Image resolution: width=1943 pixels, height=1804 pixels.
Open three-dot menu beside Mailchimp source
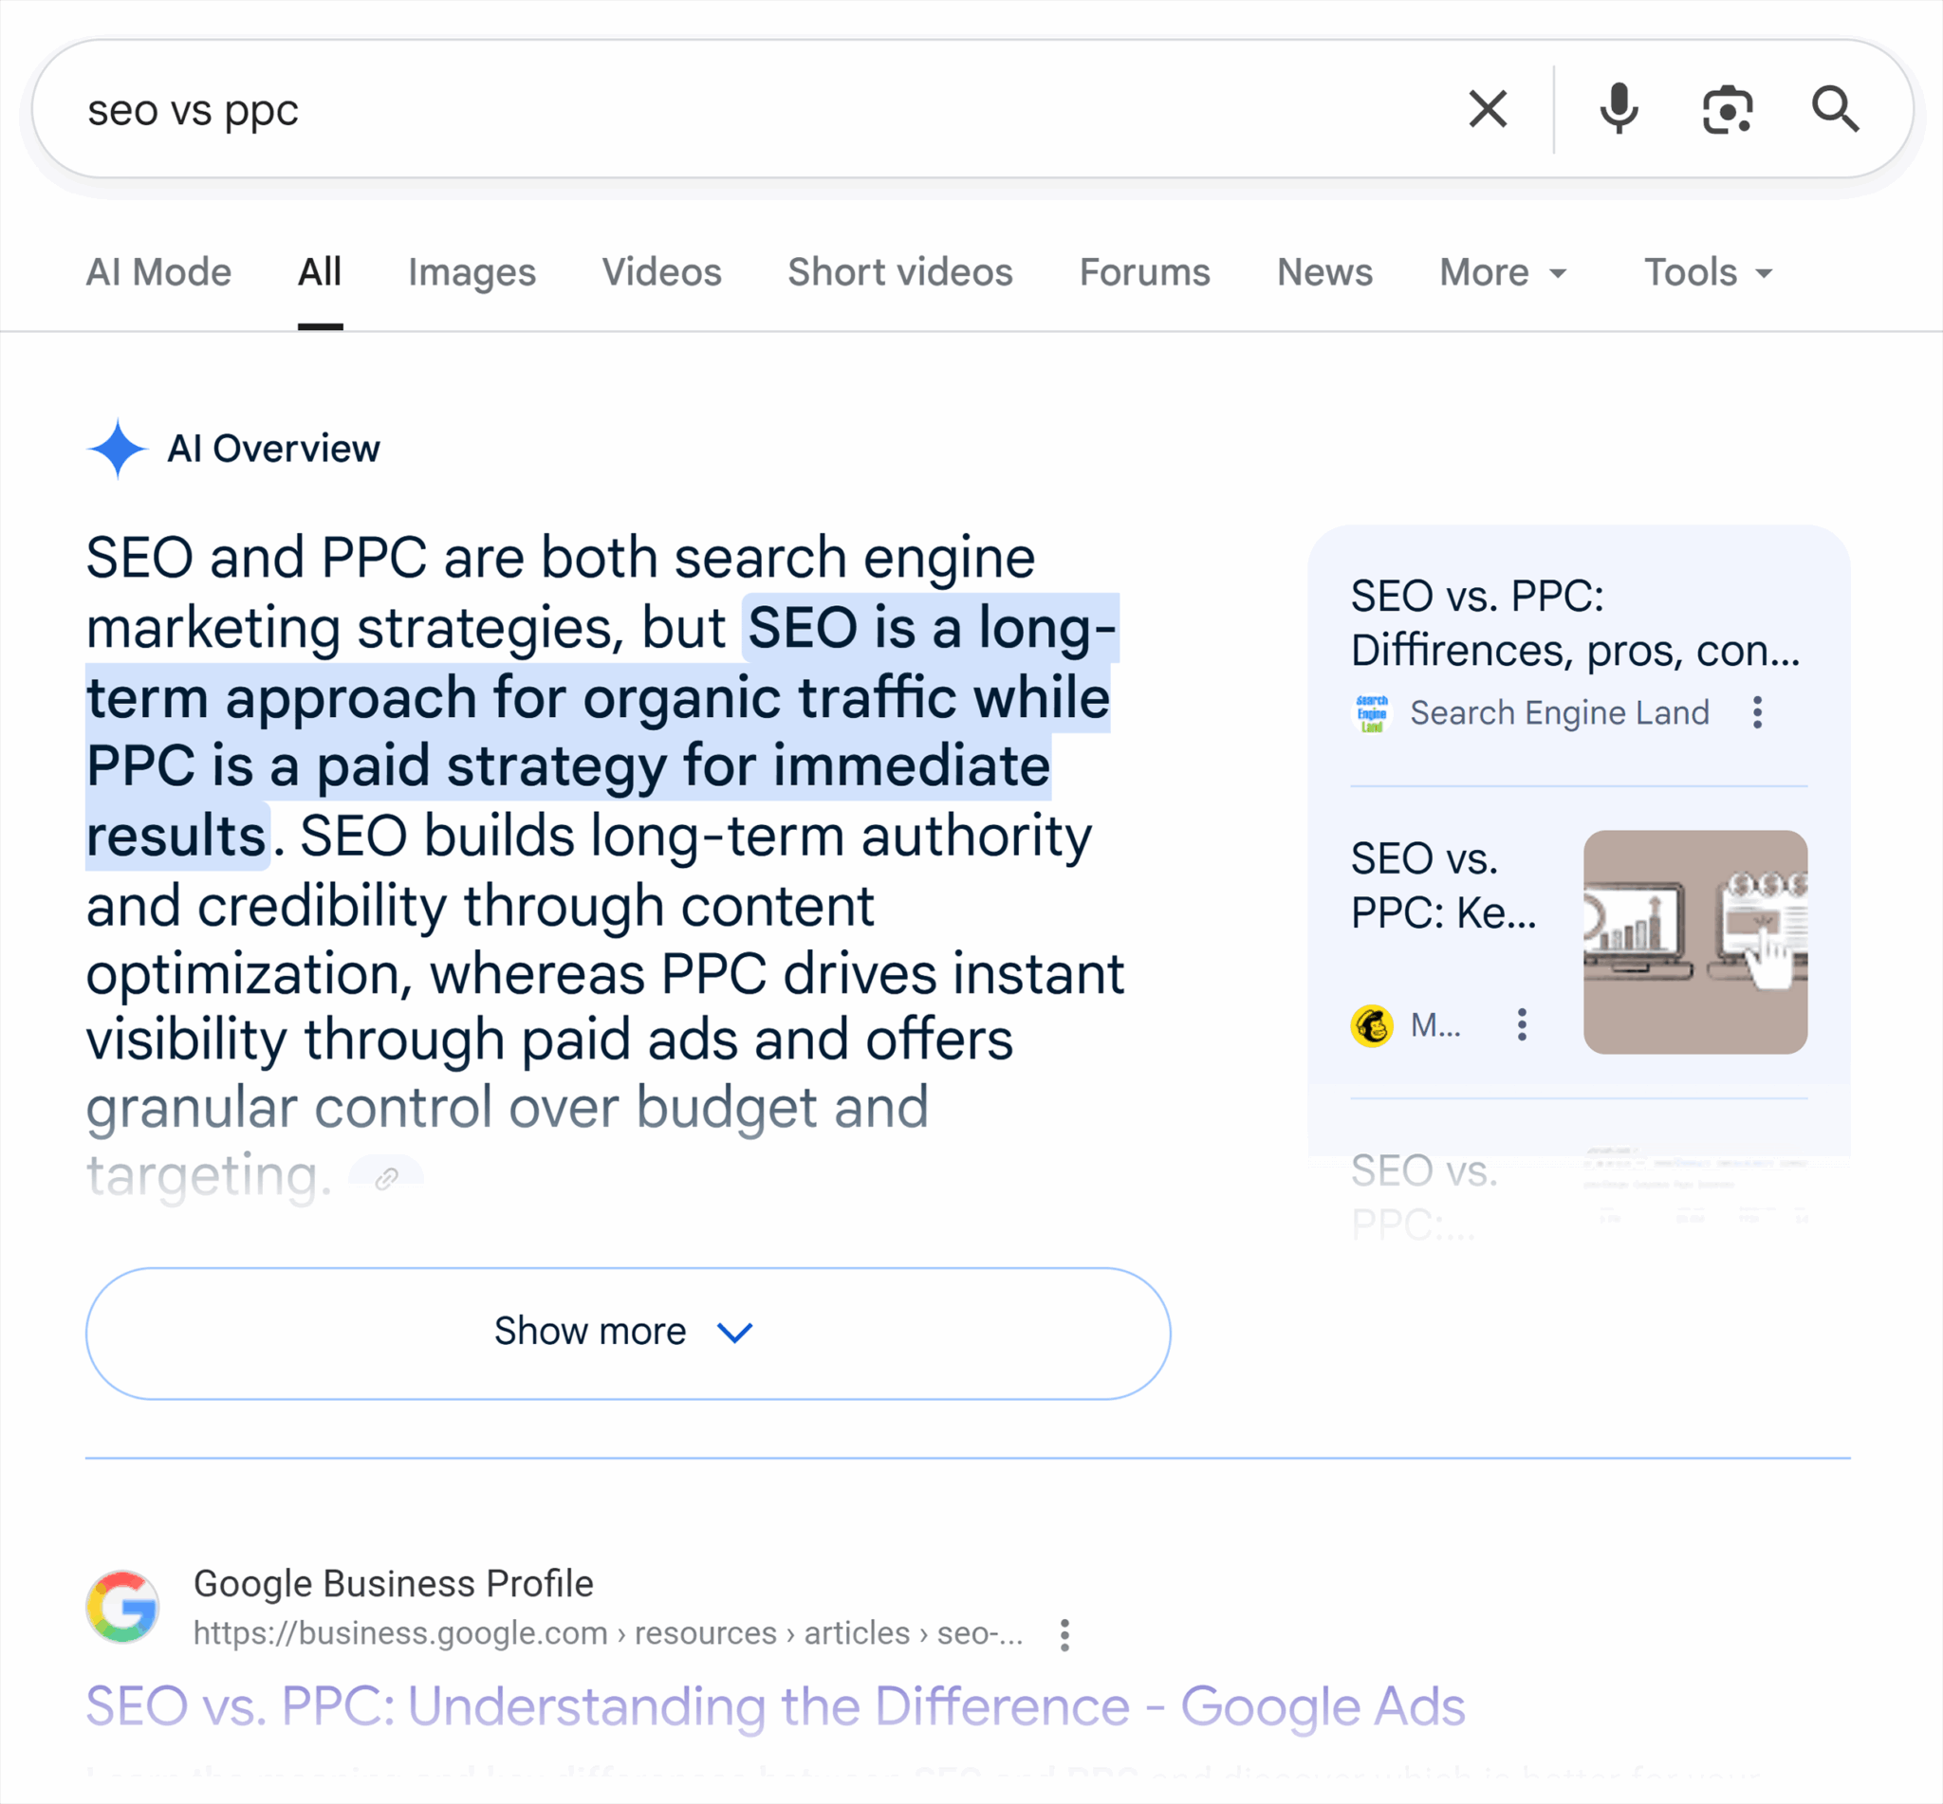1521,1025
